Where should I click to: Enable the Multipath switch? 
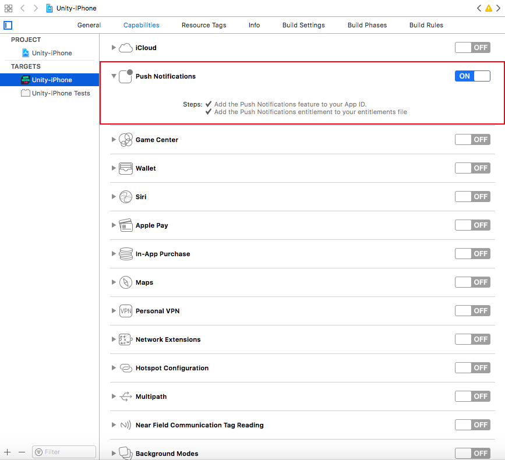[x=472, y=397]
